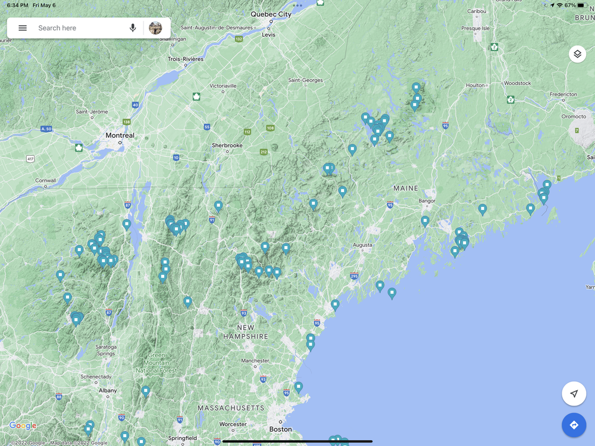Tap the Route 417 shield near Cornwall
Screen dimensions: 595x446
point(30,159)
